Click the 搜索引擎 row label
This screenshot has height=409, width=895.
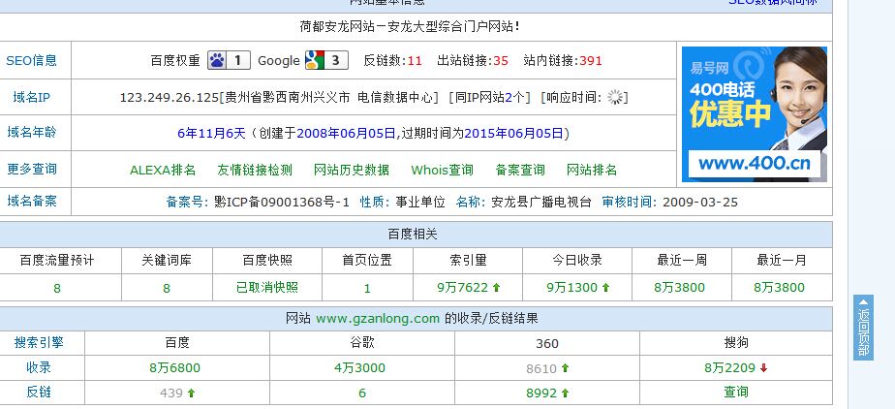click(x=39, y=343)
